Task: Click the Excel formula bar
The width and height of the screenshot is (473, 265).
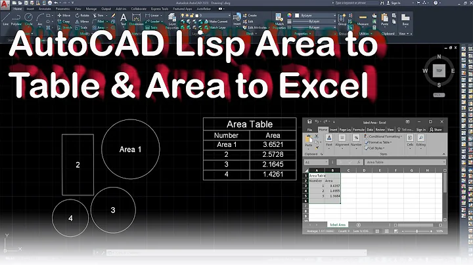Action: (405, 162)
